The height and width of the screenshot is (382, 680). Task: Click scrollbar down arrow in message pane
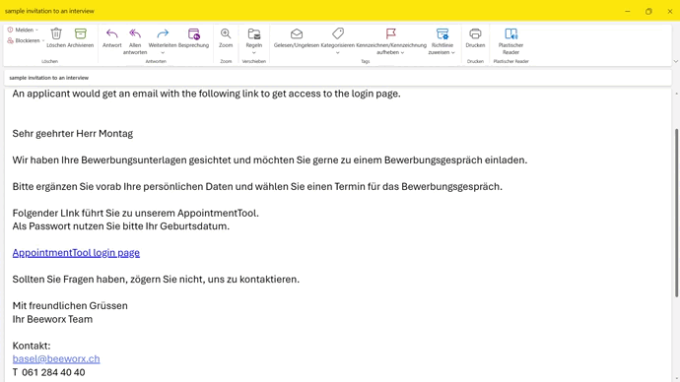[x=676, y=378]
